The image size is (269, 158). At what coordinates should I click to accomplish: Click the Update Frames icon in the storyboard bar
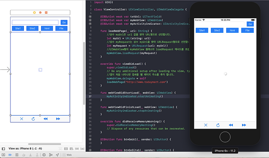pyautogui.click(x=60, y=149)
